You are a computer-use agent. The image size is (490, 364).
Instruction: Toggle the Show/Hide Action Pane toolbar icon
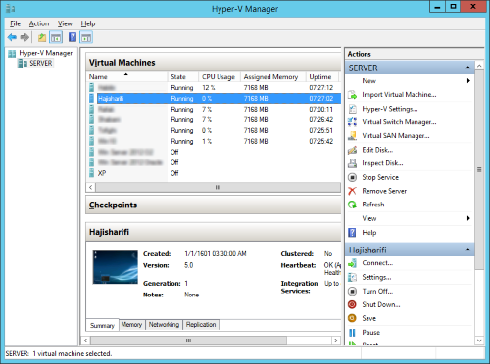coord(86,37)
